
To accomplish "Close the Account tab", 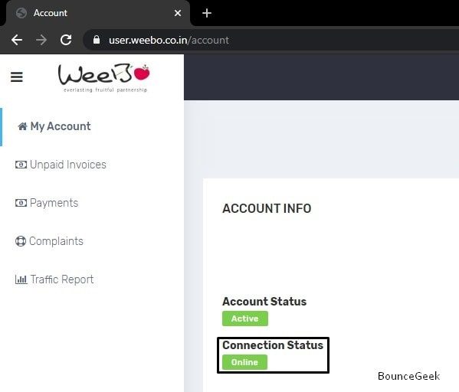I will click(x=178, y=13).
